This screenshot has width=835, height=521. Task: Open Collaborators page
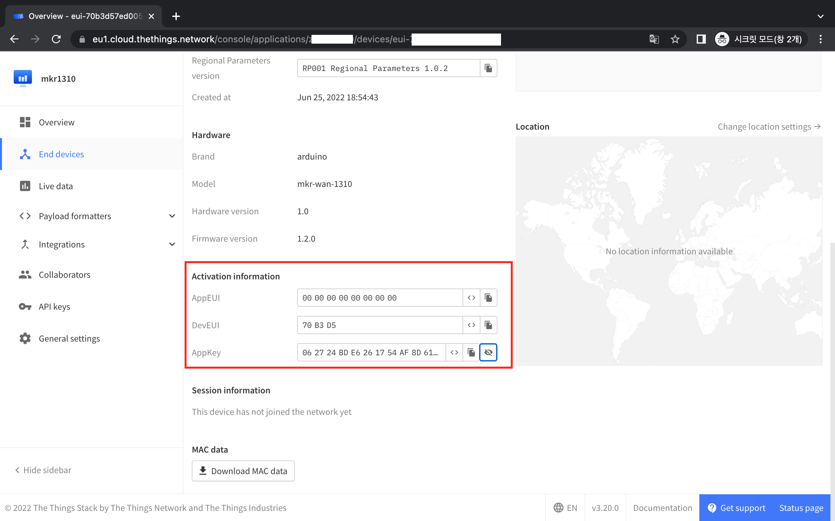(x=91, y=275)
